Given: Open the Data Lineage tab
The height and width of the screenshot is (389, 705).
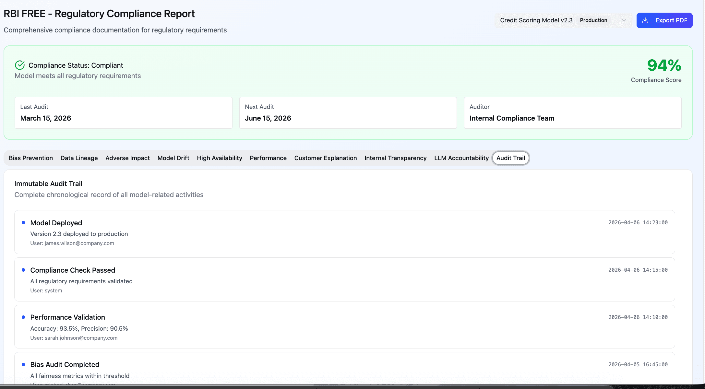Looking at the screenshot, I should tap(79, 158).
